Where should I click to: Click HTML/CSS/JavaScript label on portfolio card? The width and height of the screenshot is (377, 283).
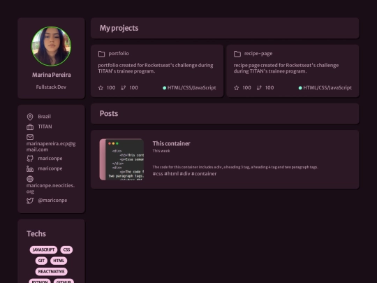191,87
